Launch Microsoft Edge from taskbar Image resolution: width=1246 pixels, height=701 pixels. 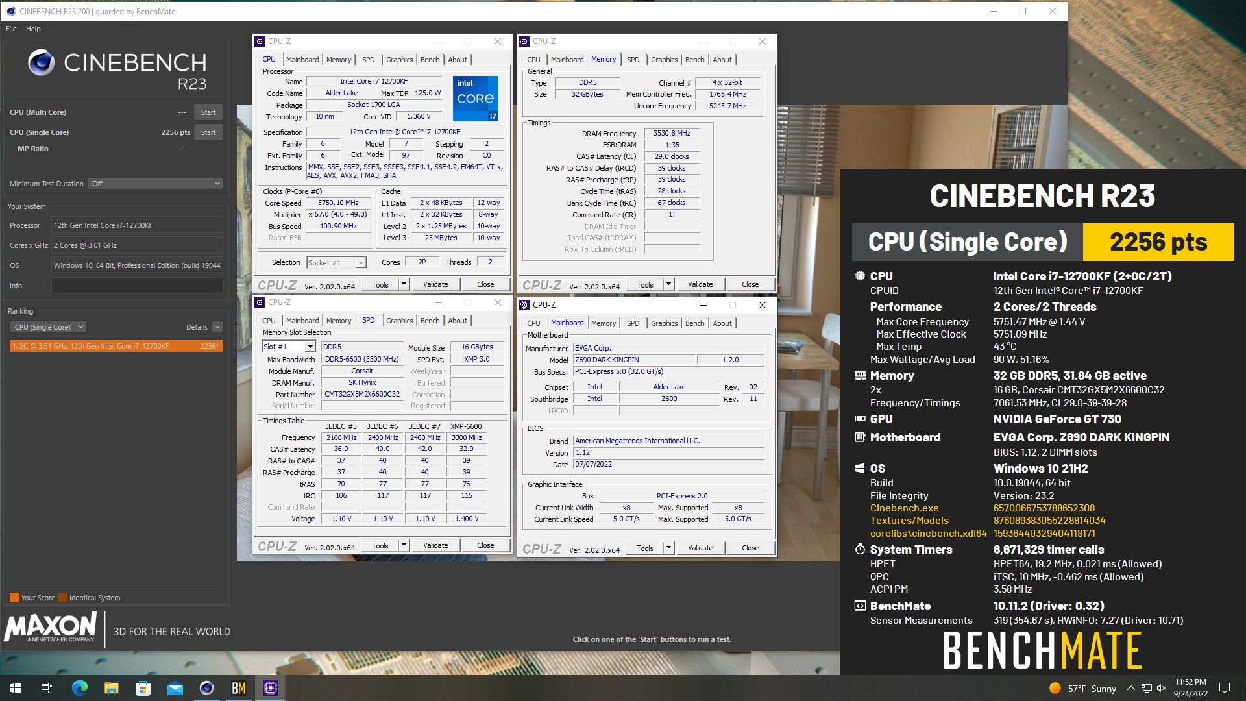(x=79, y=688)
